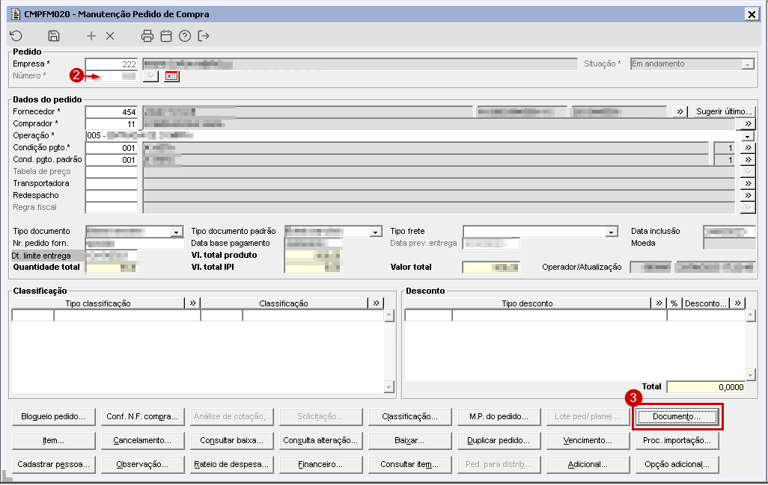This screenshot has height=485, width=768.
Task: Click the Desconto list scroll-down arrow
Action: (x=750, y=375)
